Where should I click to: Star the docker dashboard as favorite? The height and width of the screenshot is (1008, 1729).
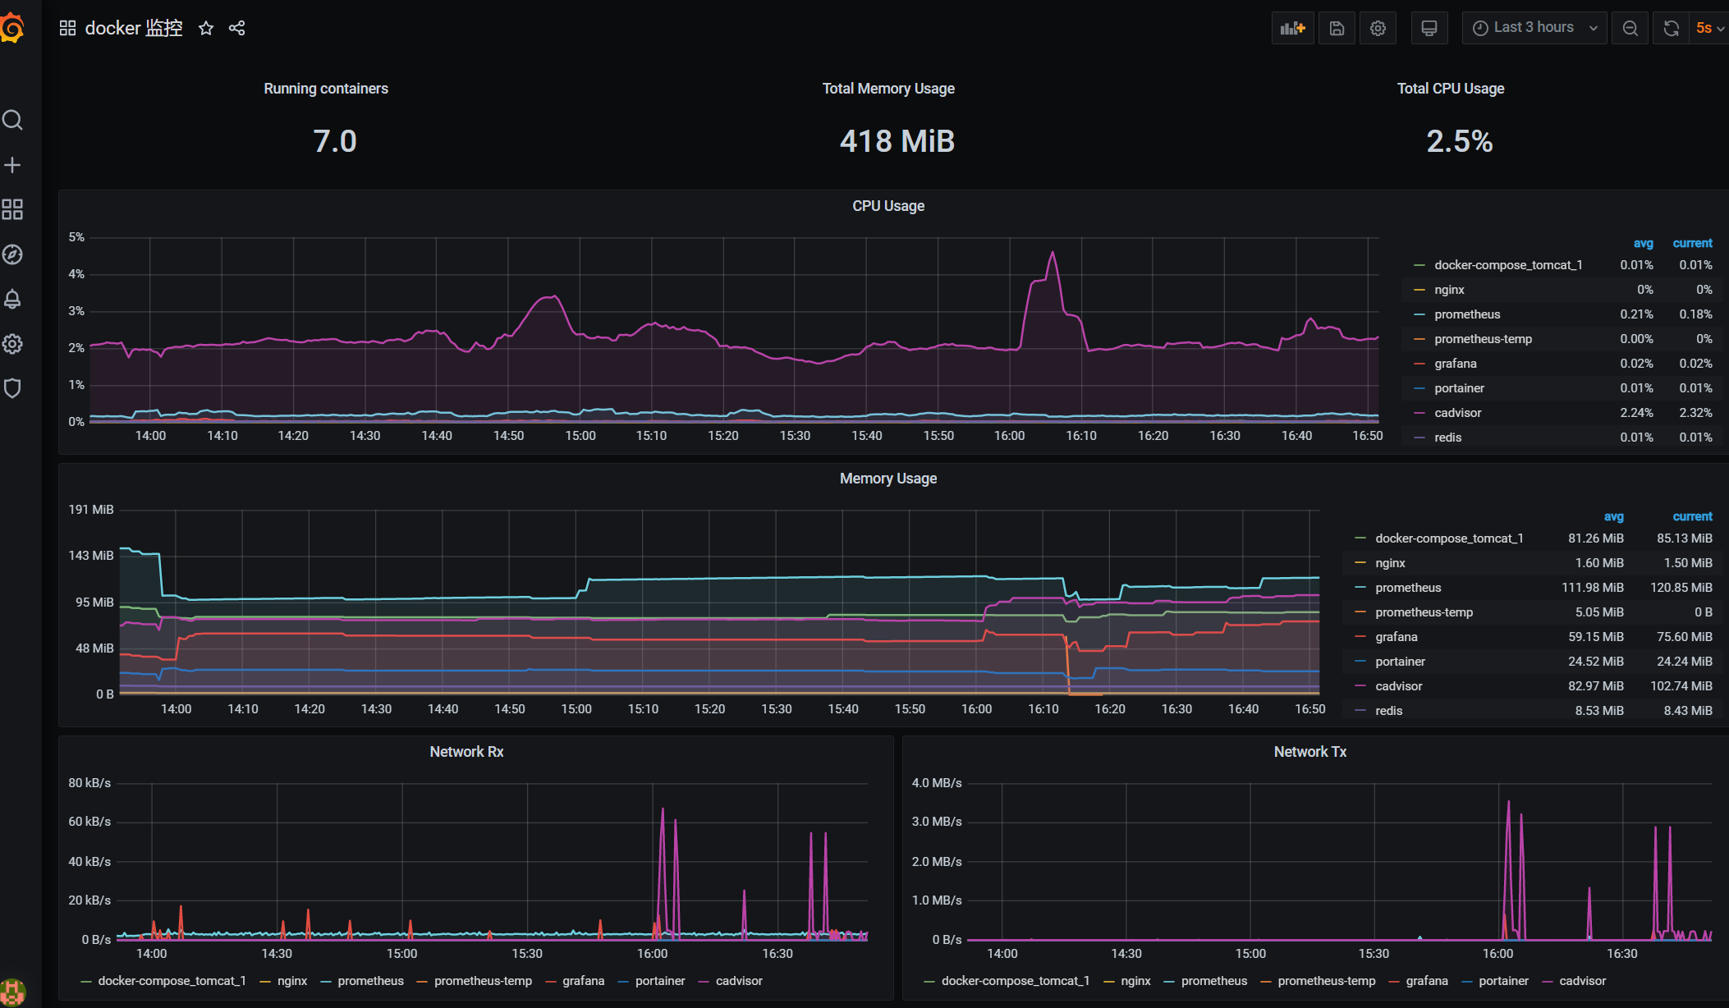tap(206, 29)
